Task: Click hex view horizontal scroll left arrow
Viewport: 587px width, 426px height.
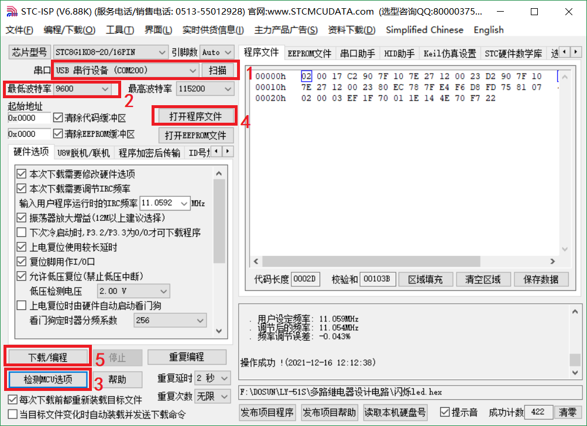Action: pyautogui.click(x=256, y=261)
